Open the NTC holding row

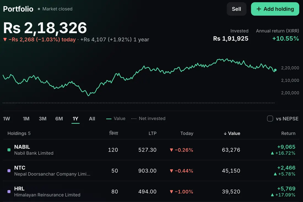coord(151,171)
